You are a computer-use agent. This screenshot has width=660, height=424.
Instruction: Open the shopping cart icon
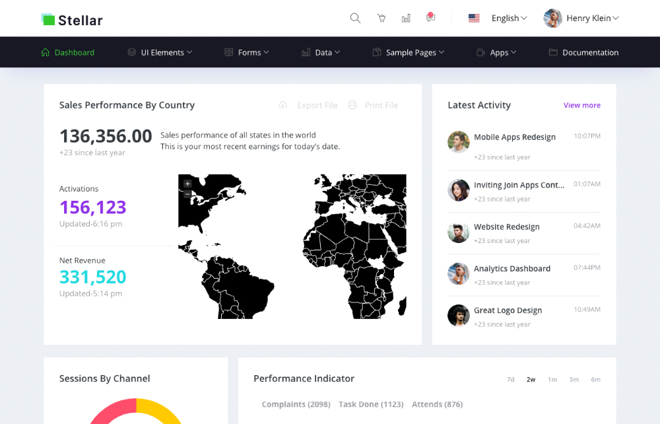click(381, 18)
